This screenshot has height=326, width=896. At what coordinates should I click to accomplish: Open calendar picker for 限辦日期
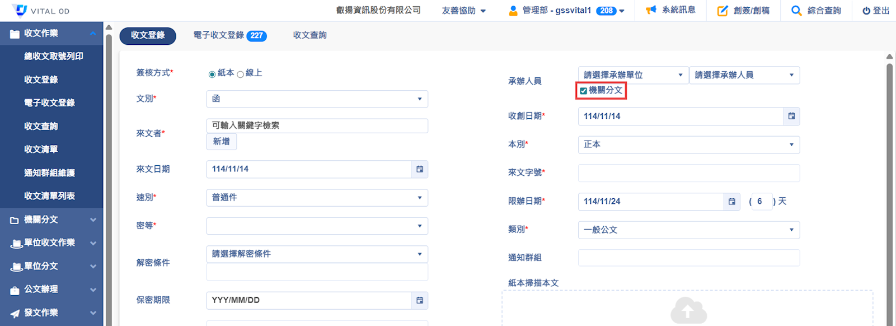(x=731, y=202)
